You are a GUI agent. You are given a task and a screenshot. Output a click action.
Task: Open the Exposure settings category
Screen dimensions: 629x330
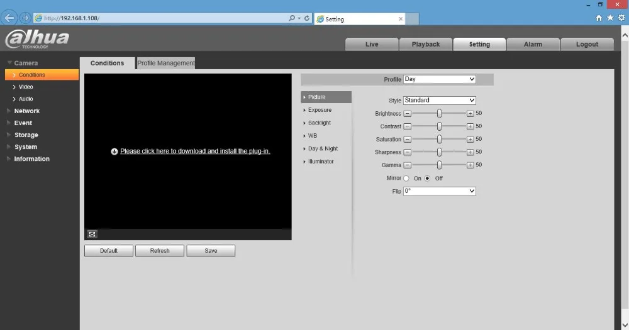[320, 110]
